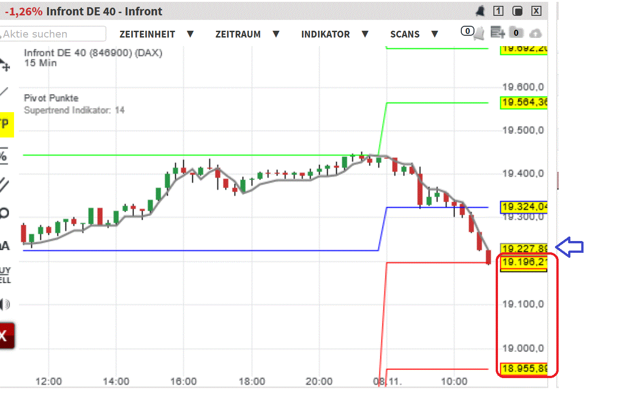Image resolution: width=622 pixels, height=412 pixels.
Task: Select the circle drawing tool
Action: [4, 213]
